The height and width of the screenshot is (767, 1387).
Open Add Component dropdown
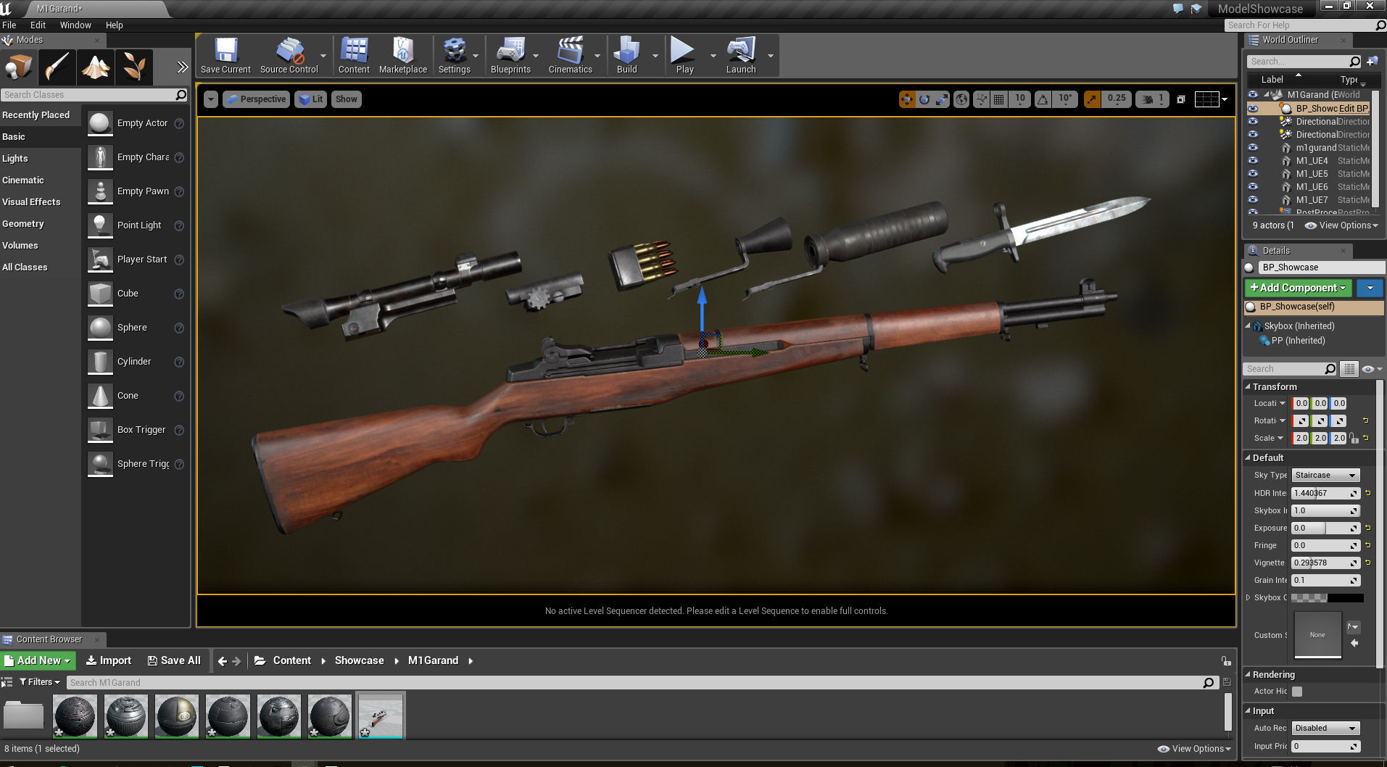coord(1298,288)
